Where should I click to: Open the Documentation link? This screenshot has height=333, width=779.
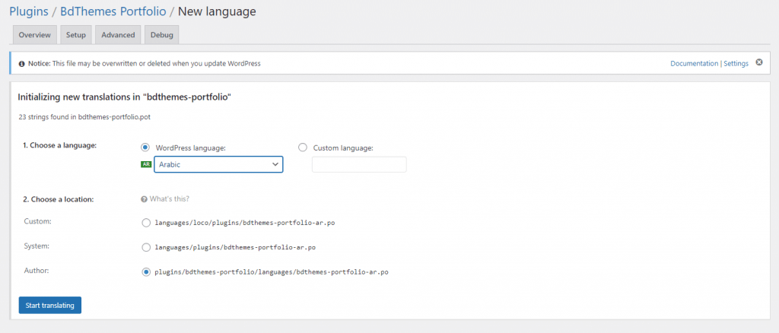(694, 64)
